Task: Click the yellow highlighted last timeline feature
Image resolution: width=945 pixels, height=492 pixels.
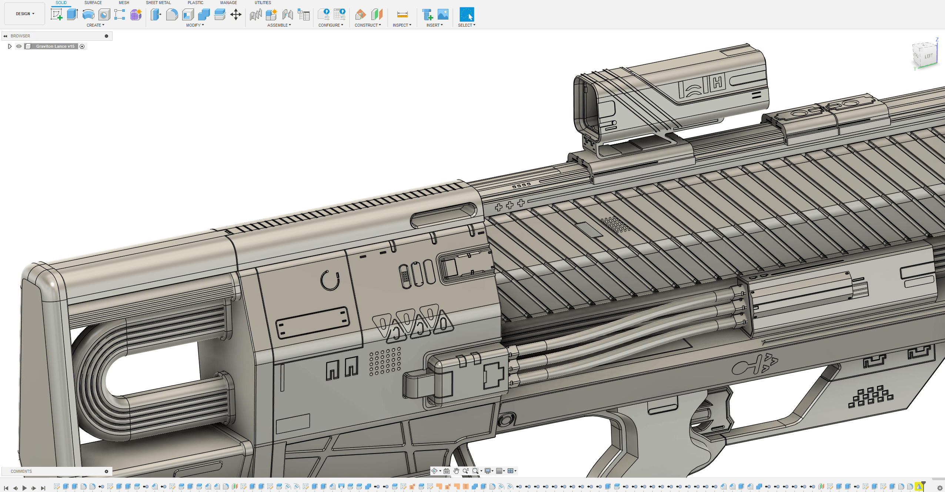Action: tap(919, 486)
